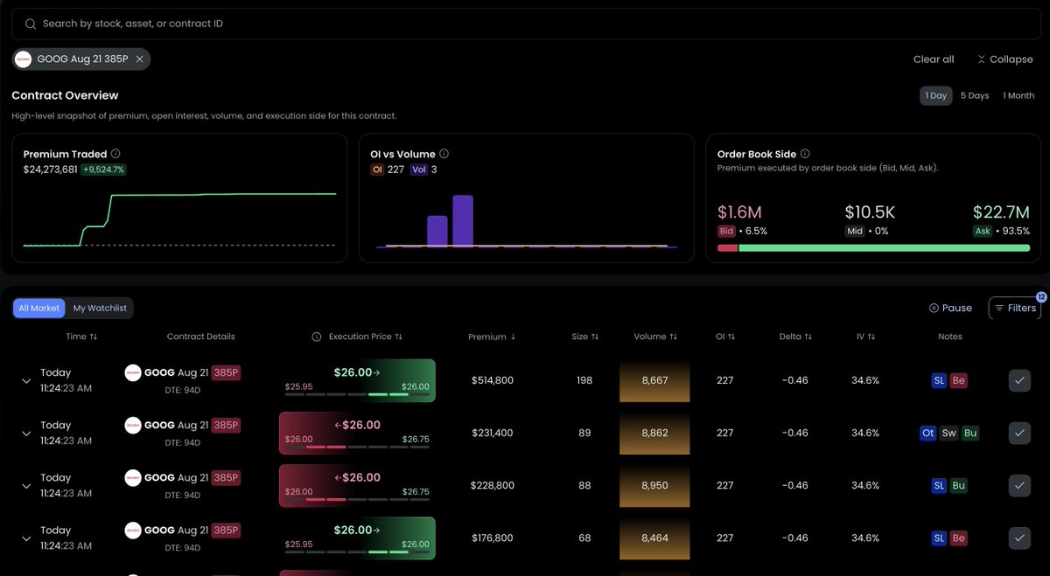Image resolution: width=1050 pixels, height=576 pixels.
Task: Expand the row with $228,800 premium
Action: click(x=26, y=485)
